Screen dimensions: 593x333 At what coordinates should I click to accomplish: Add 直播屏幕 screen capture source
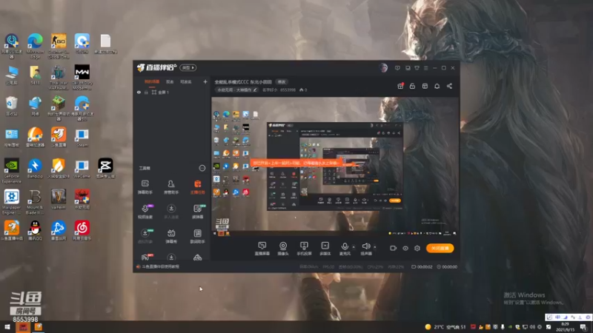262,249
